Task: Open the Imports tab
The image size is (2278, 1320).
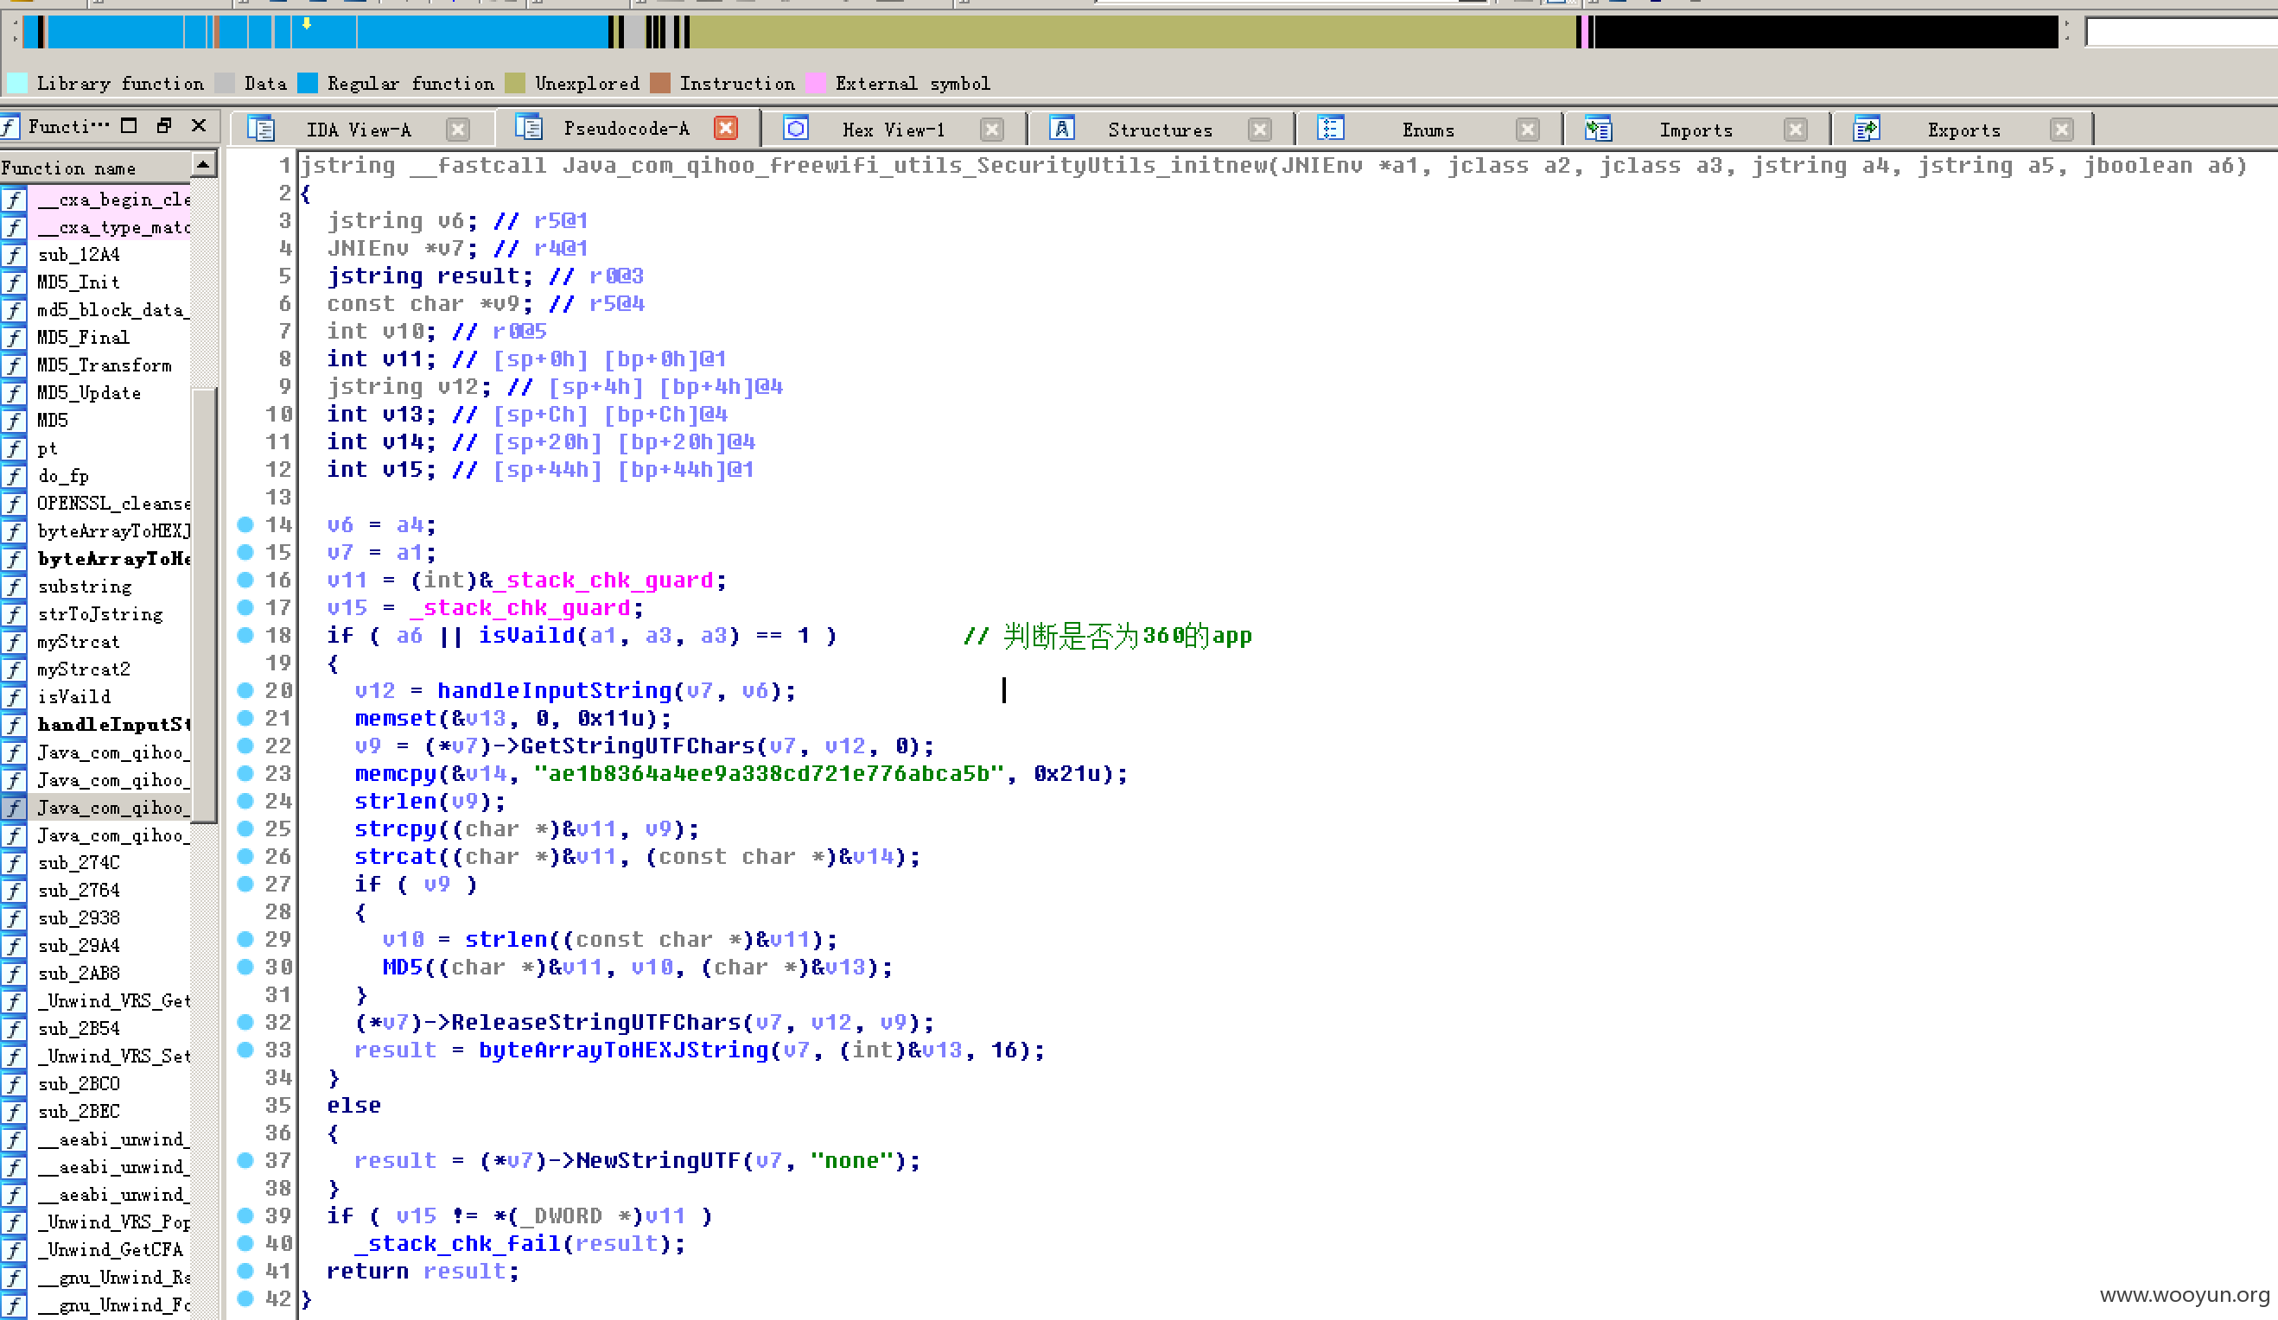Action: click(1696, 130)
